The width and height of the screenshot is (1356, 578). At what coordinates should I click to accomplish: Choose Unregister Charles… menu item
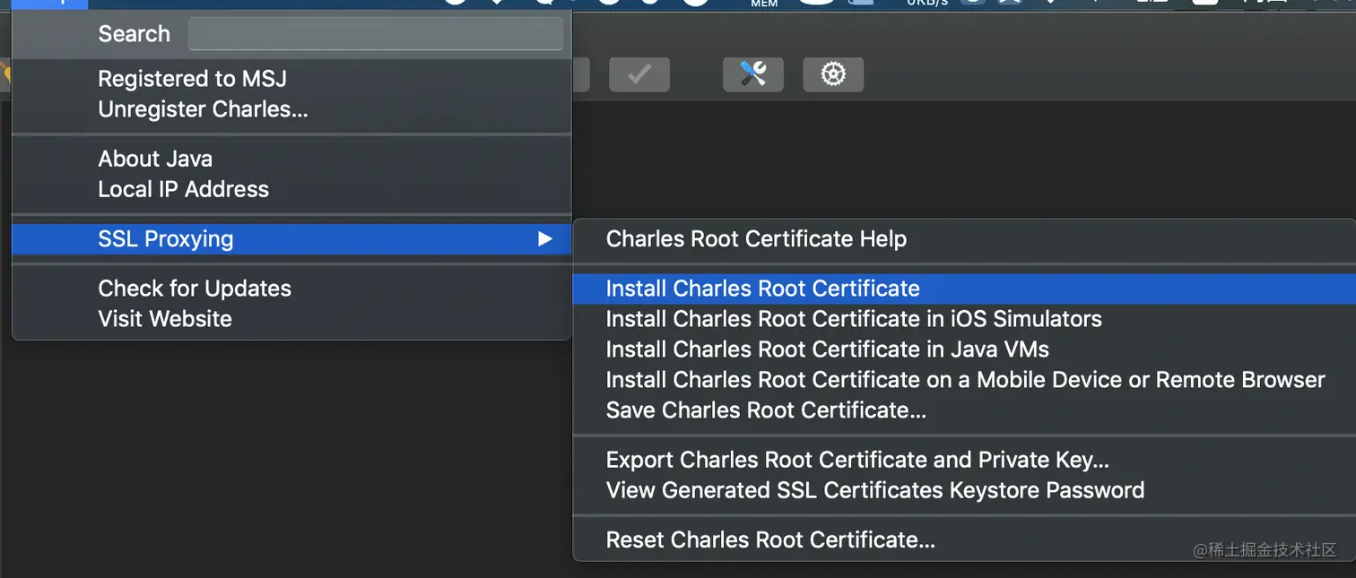tap(291, 109)
